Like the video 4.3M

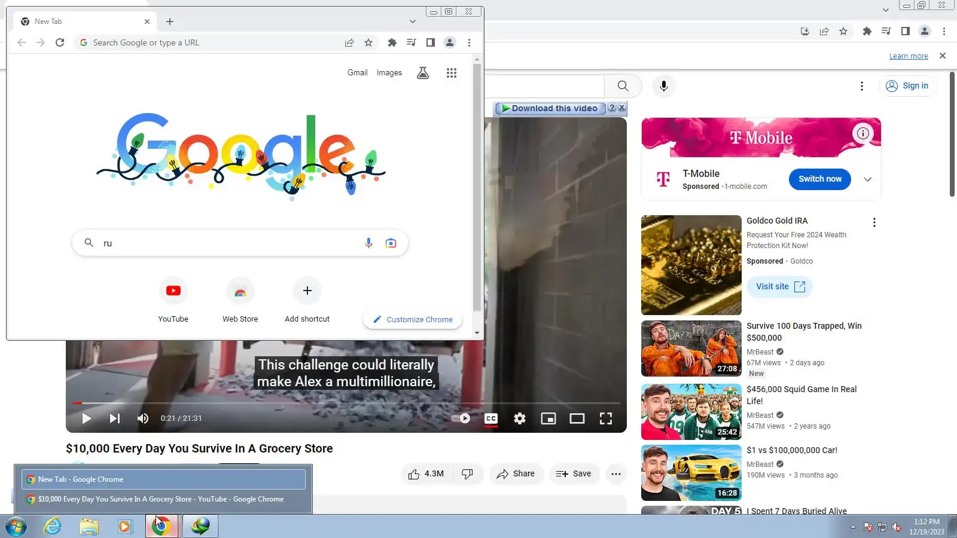(426, 474)
